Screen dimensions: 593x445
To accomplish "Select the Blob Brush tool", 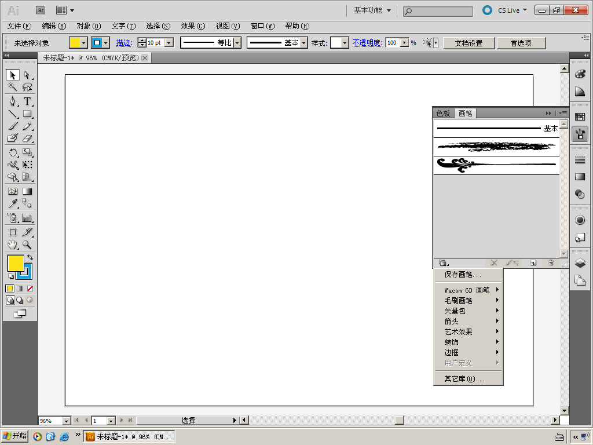I will point(13,138).
